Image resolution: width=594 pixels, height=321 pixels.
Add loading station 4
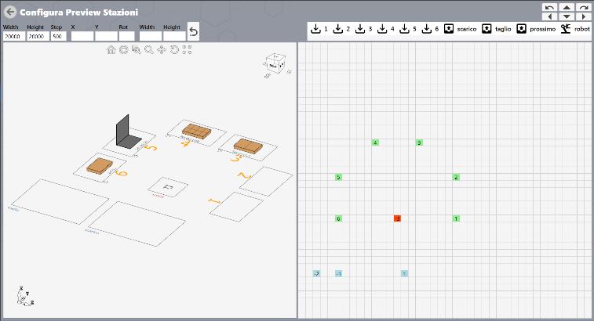(385, 29)
